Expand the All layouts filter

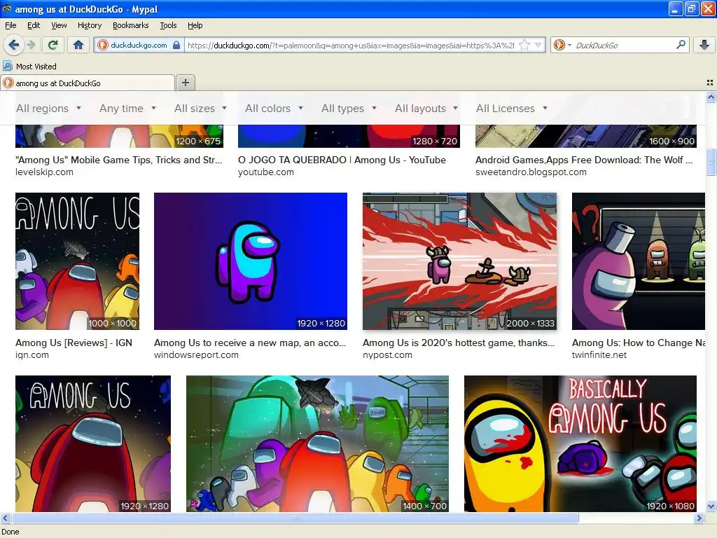click(426, 109)
